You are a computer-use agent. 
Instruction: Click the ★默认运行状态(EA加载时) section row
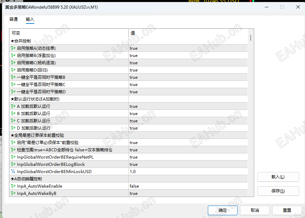click(129, 99)
